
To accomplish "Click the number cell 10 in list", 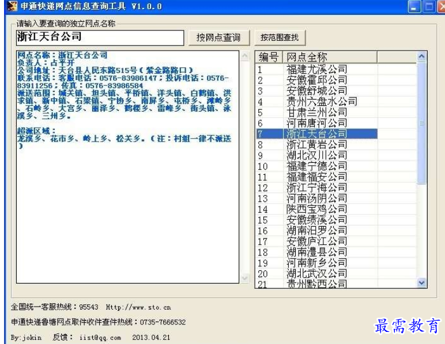I will tap(263, 166).
